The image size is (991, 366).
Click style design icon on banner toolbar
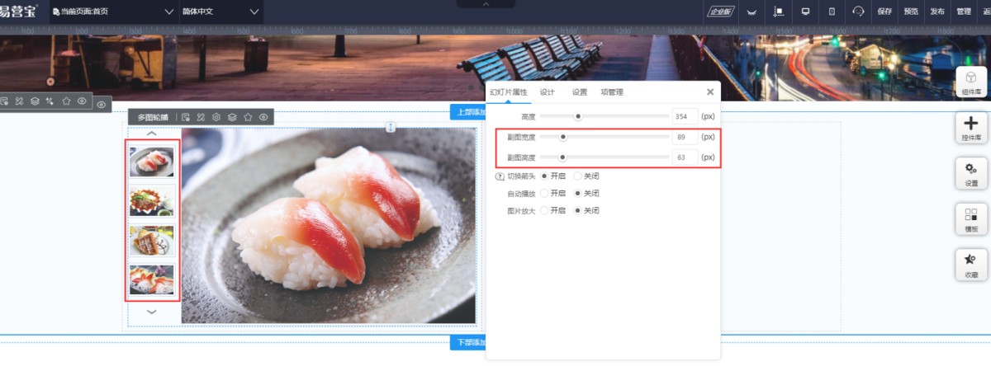pos(19,101)
